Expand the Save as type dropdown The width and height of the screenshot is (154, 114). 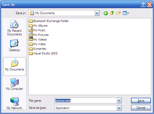[x=119, y=108]
